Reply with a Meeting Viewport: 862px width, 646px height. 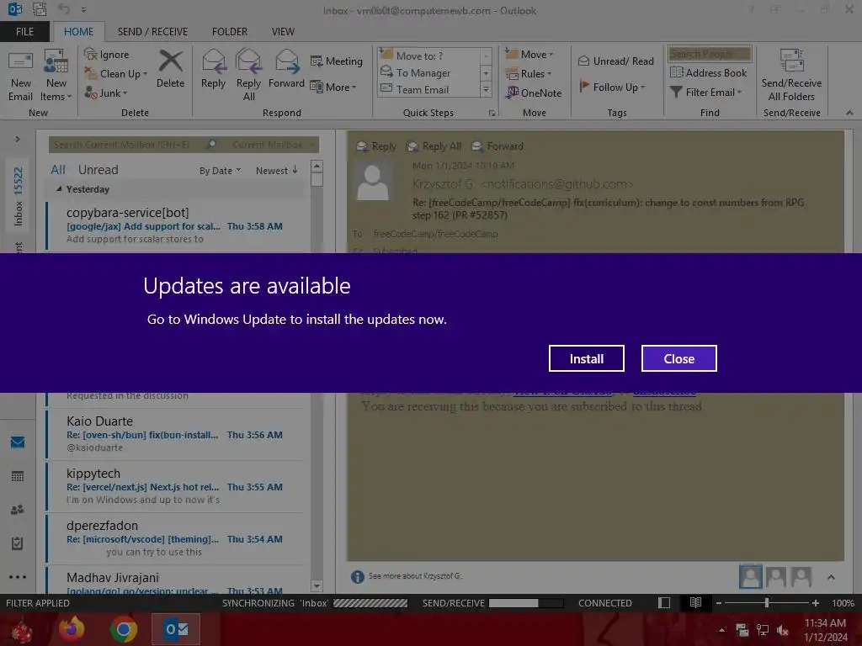point(337,61)
